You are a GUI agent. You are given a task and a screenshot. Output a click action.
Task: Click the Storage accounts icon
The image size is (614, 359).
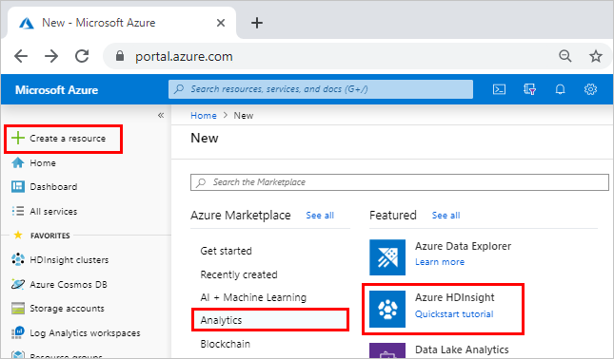18,309
